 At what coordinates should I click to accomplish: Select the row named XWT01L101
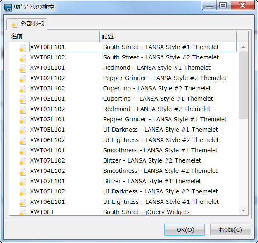coord(123,68)
